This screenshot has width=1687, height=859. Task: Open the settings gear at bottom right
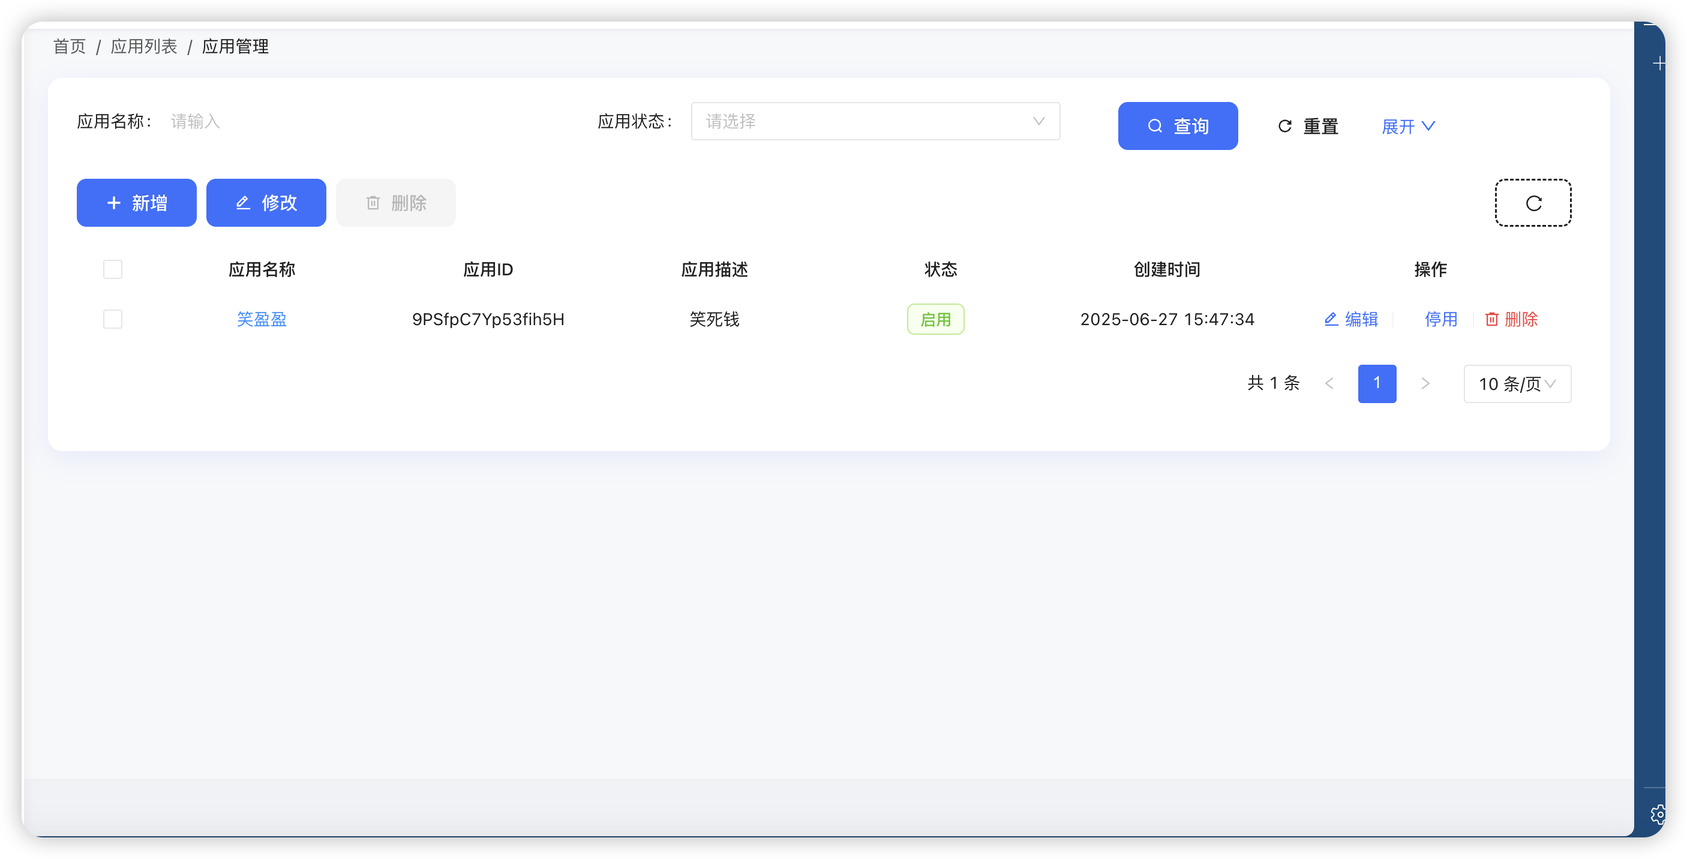tap(1659, 815)
